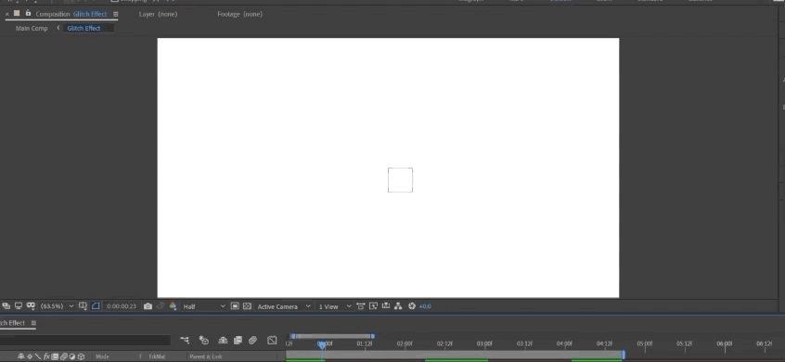The width and height of the screenshot is (785, 362).
Task: Click the 04:00f mark on time ruler
Action: (564, 344)
